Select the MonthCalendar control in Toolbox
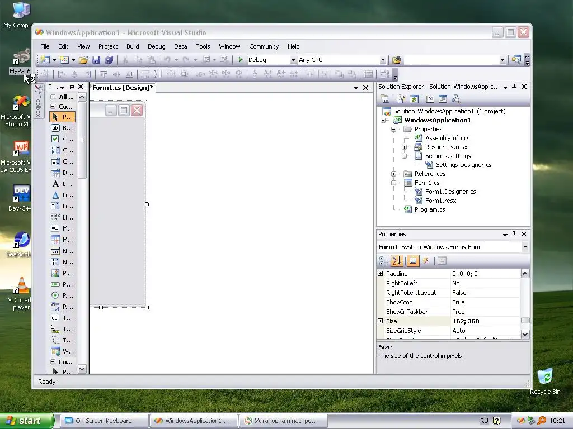 pyautogui.click(x=62, y=240)
